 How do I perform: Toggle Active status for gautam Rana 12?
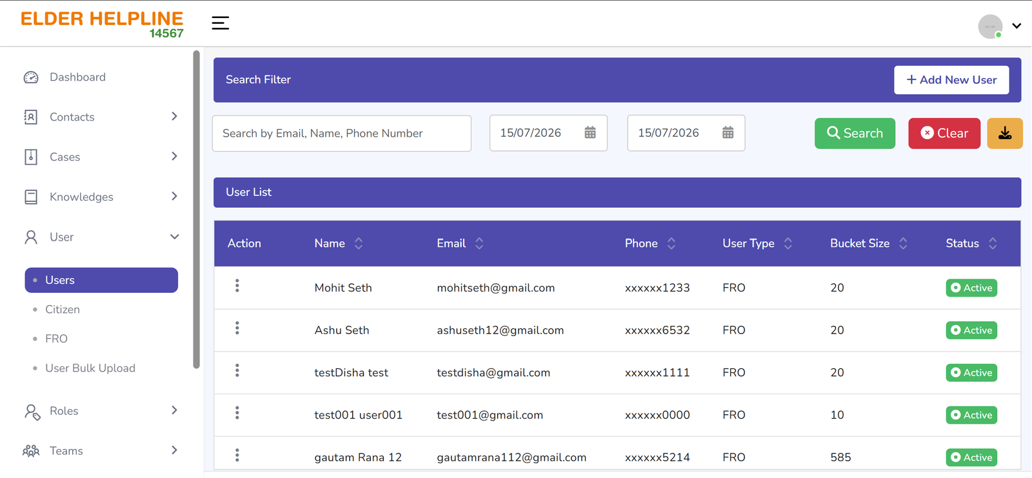pyautogui.click(x=971, y=457)
